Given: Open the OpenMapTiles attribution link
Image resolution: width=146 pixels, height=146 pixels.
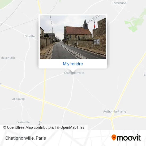Looking at the screenshot, I should click(x=71, y=127).
